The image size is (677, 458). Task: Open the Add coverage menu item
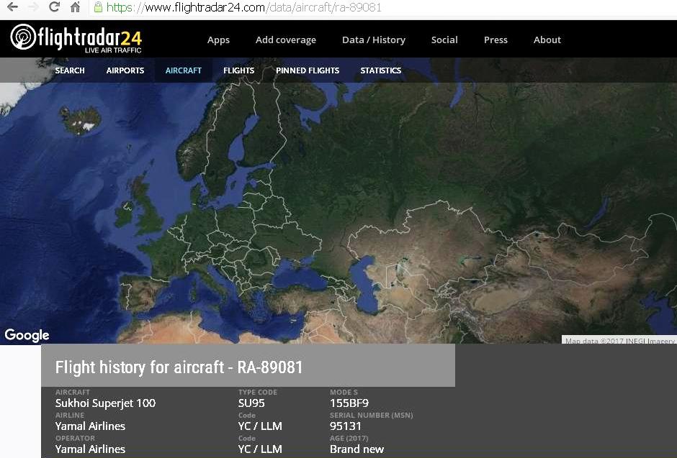(286, 40)
